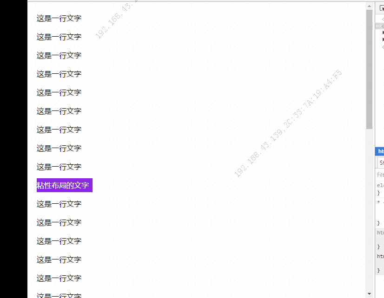Screen dimensions: 384x298
Task: Click the purple sticky text 粘性布局的文字
Action: click(65, 185)
